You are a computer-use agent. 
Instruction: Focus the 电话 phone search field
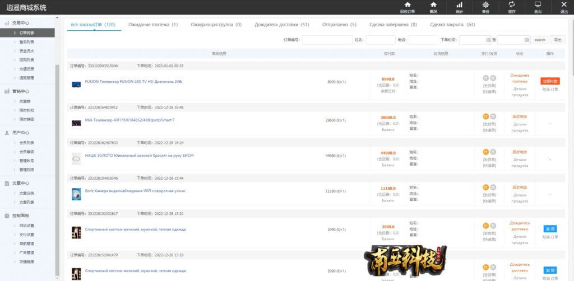[x=423, y=40]
